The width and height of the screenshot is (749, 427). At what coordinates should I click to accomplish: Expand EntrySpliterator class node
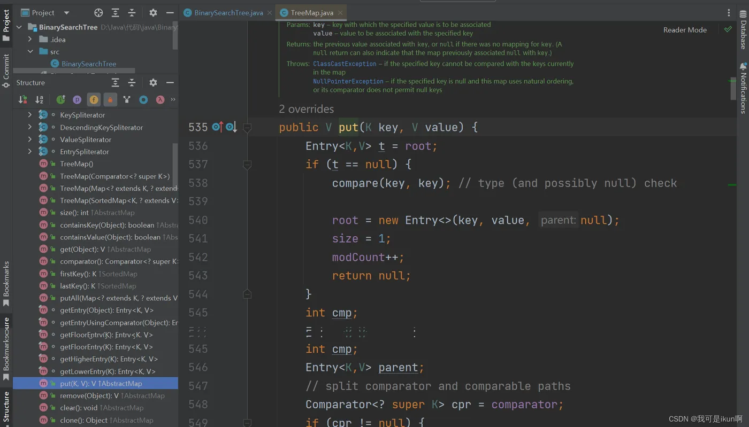pyautogui.click(x=30, y=152)
